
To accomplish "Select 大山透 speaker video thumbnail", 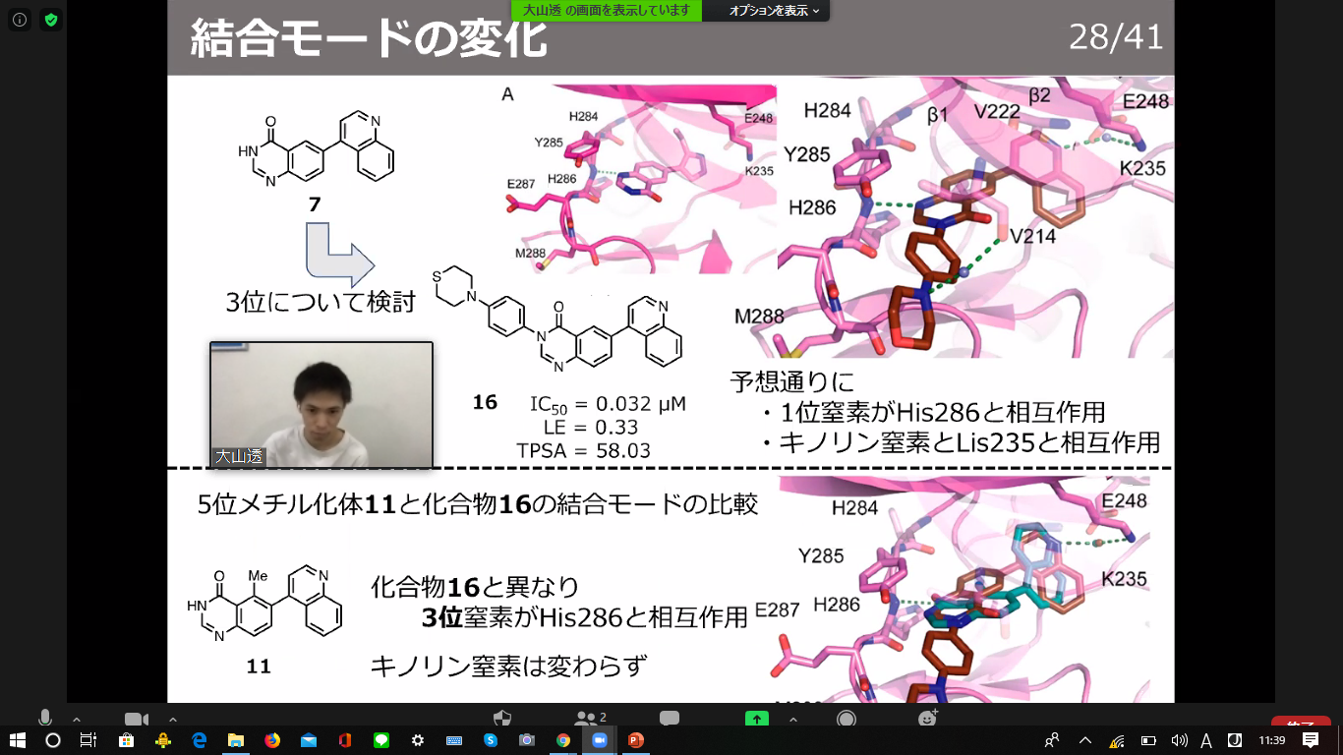I will [321, 405].
